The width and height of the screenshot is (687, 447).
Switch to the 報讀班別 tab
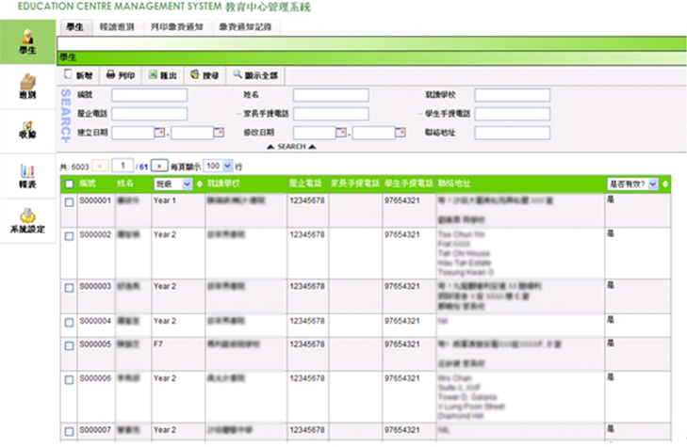click(x=117, y=27)
